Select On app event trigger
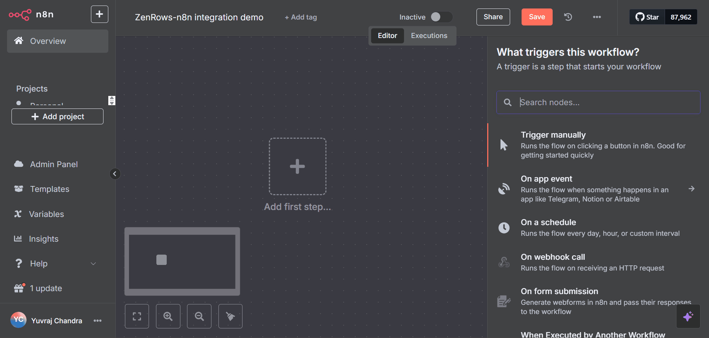709x338 pixels. (x=598, y=189)
